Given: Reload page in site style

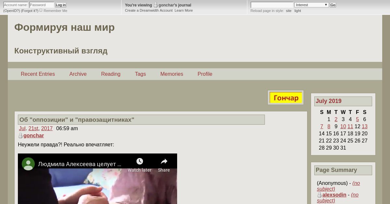Looking at the screenshot, I should coord(289,11).
